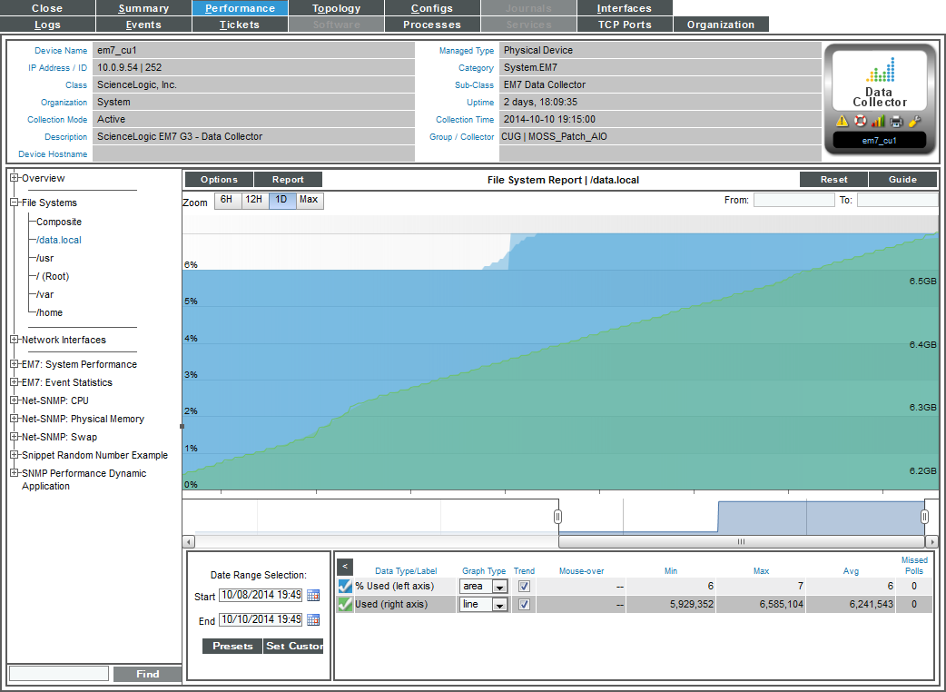The image size is (946, 692).
Task: Expand the EM7: Event Statistics node
Action: pyautogui.click(x=15, y=382)
